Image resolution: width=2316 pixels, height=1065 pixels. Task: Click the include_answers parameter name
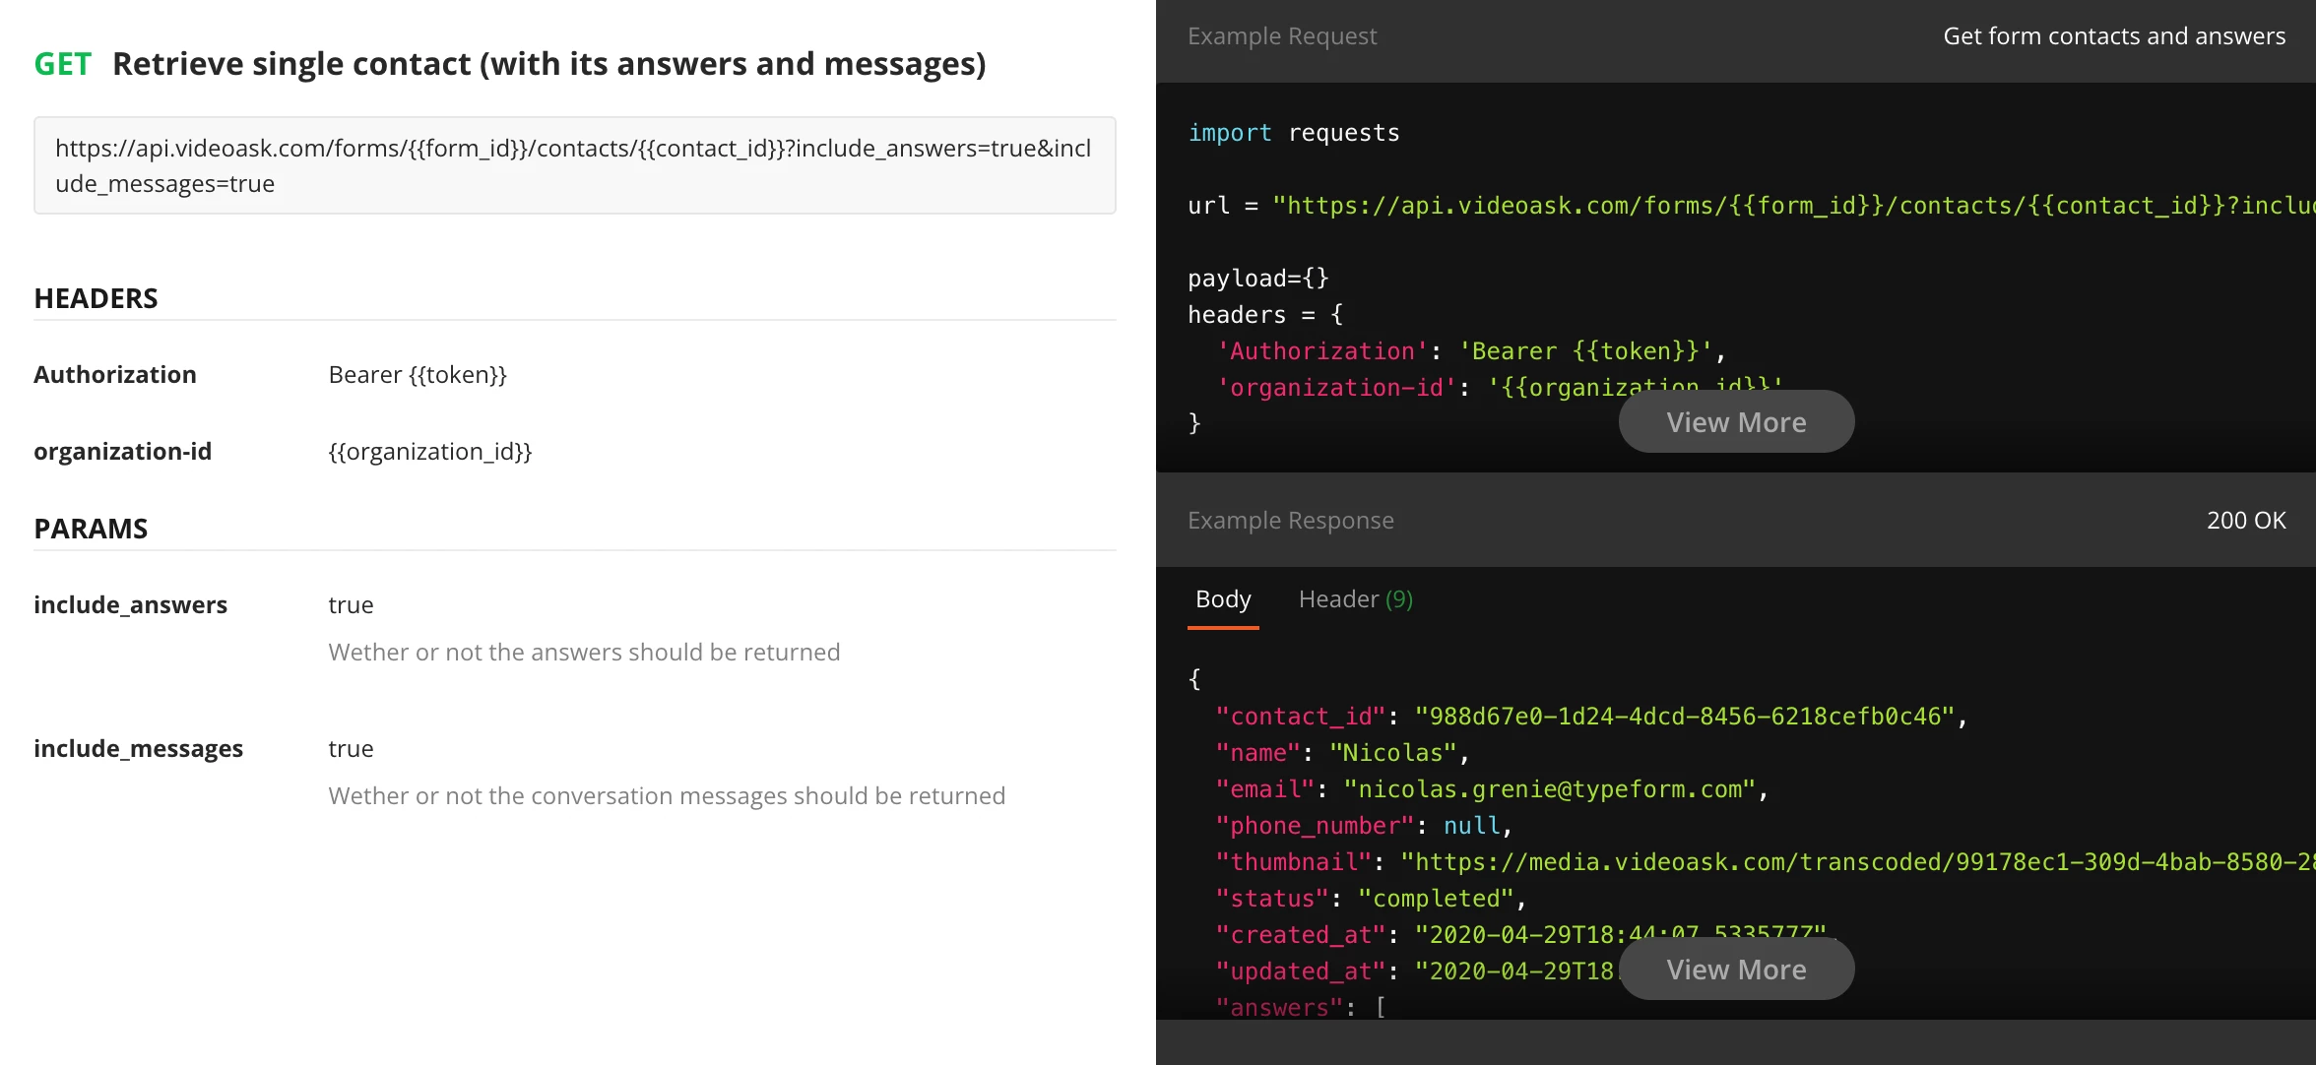coord(131,605)
